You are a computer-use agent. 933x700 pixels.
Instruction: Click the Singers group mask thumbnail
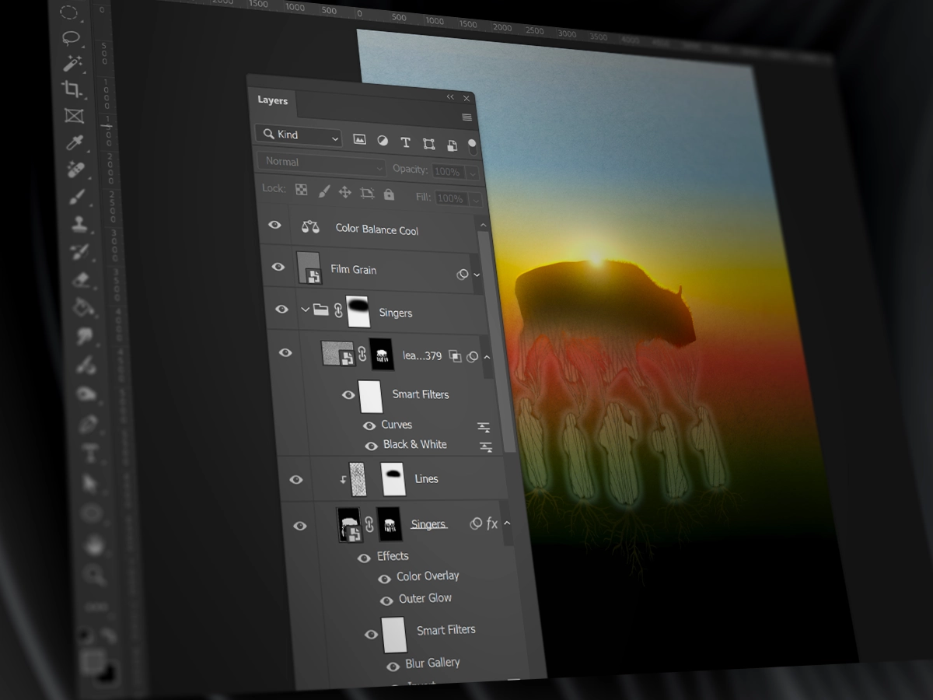(x=358, y=311)
